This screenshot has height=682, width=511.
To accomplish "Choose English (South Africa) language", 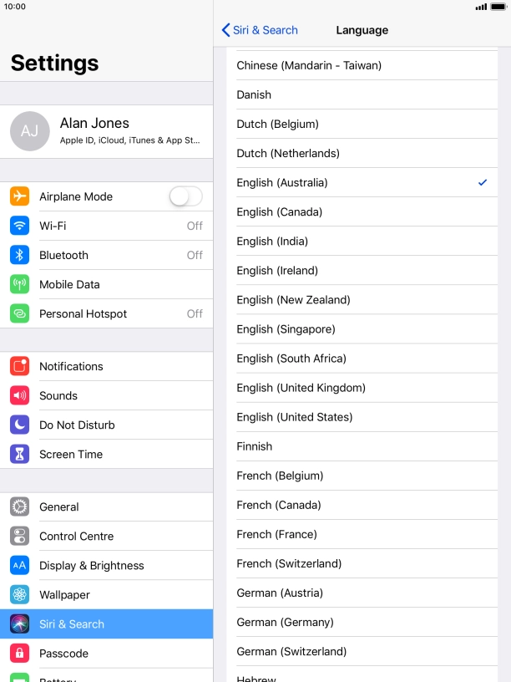I will [362, 359].
